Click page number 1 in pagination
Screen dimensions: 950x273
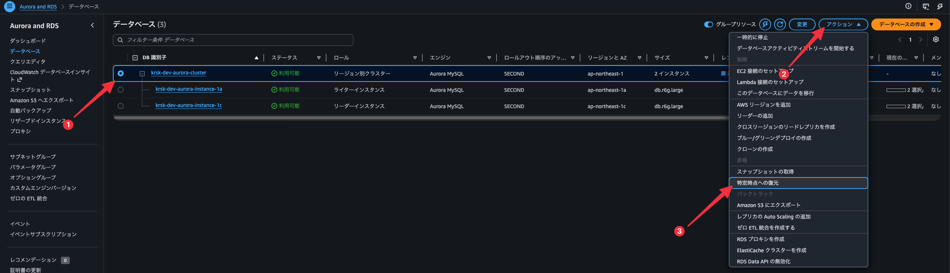910,40
